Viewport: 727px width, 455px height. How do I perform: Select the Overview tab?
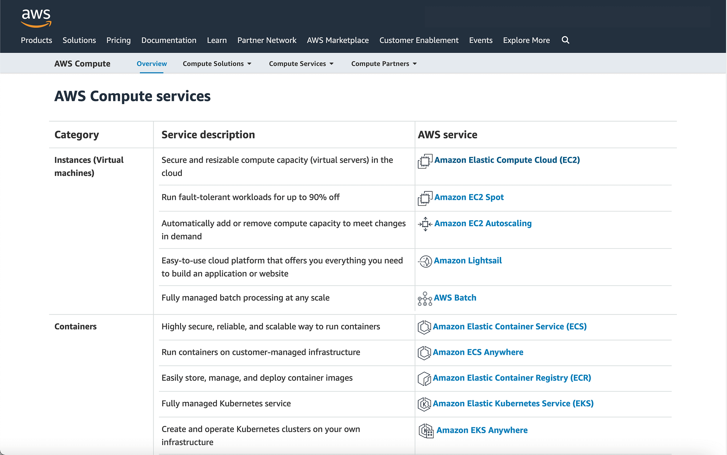pyautogui.click(x=152, y=64)
